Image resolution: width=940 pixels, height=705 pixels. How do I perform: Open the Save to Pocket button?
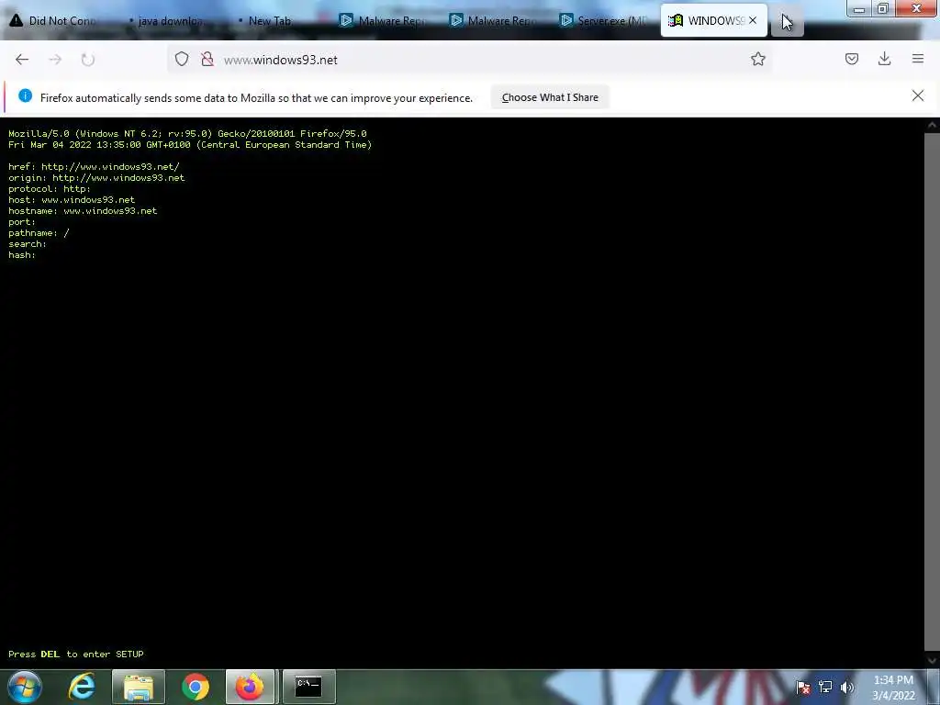851,59
